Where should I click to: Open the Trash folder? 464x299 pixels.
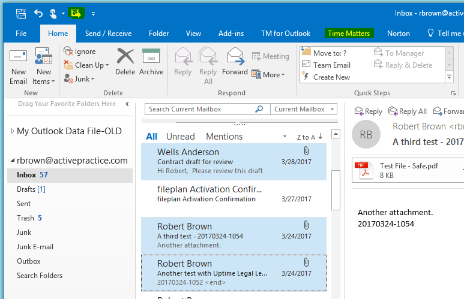coord(29,218)
